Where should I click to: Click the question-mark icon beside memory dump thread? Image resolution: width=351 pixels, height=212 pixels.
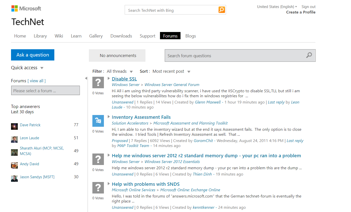[x=98, y=159]
